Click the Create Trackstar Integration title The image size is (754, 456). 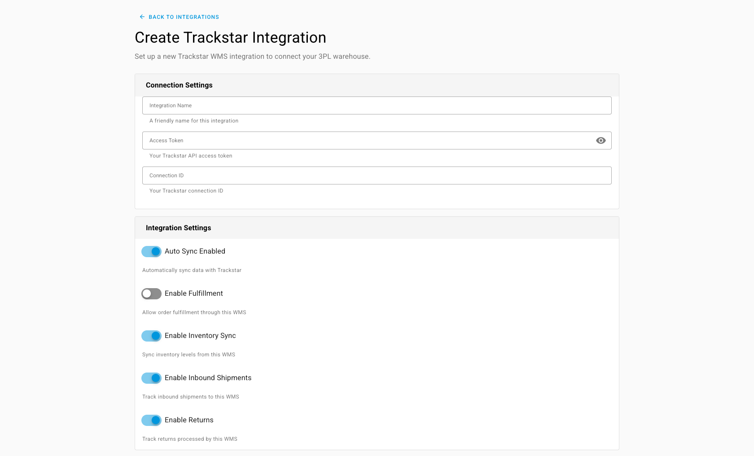click(x=230, y=38)
